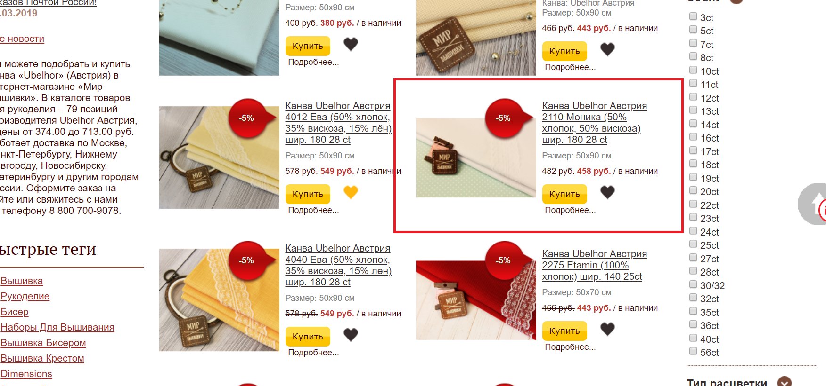
Task: Click the scroll-to-top arrow button
Action: pos(814,204)
